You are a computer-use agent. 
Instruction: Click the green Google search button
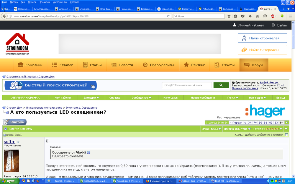click(221, 85)
